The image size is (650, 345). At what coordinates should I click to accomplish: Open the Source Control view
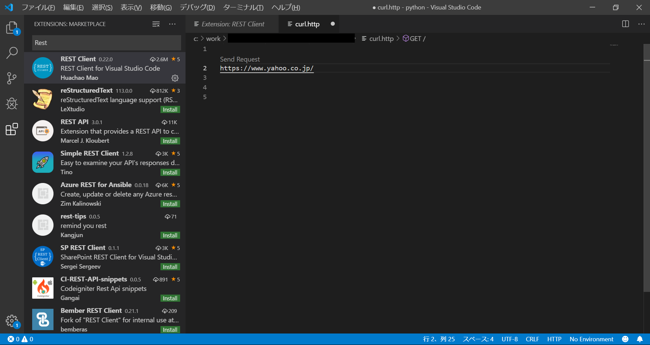click(12, 78)
